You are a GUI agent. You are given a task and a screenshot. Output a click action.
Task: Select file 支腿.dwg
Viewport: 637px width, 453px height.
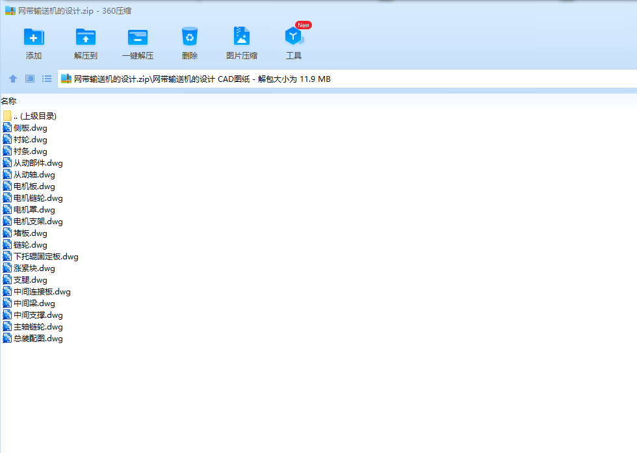tap(25, 280)
